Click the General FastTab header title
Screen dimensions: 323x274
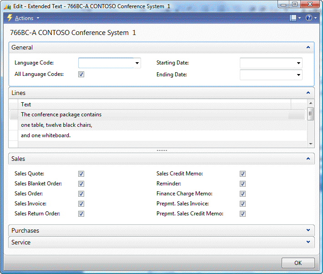click(x=22, y=48)
